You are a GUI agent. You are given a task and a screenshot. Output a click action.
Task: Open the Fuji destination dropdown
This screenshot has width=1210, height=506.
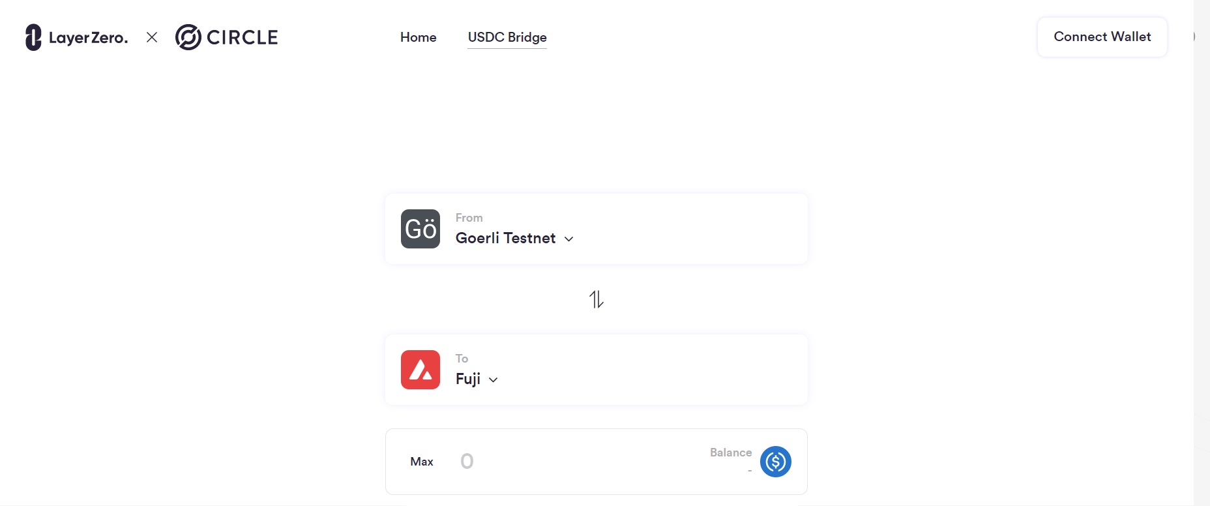click(468, 379)
